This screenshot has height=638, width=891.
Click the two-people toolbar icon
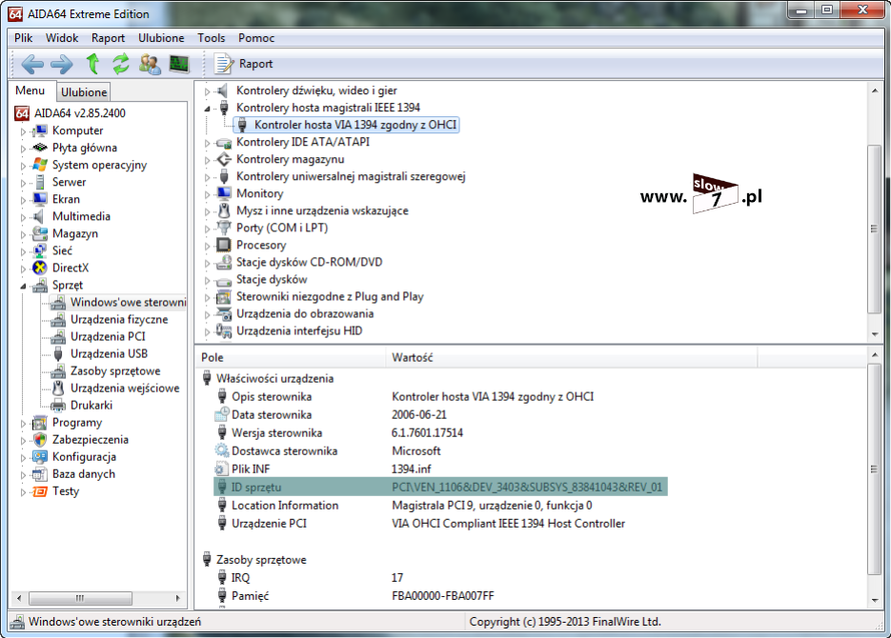150,64
